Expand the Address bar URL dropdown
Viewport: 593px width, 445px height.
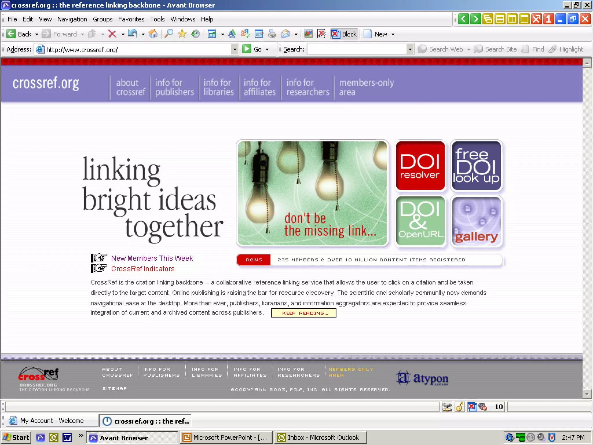[x=235, y=49]
